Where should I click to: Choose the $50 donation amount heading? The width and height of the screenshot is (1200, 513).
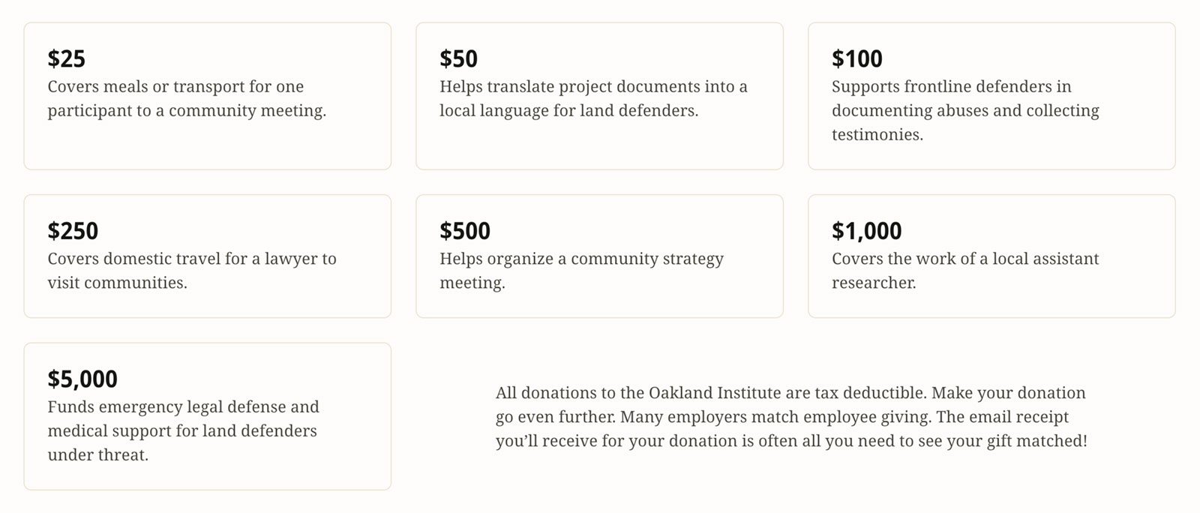[x=458, y=58]
